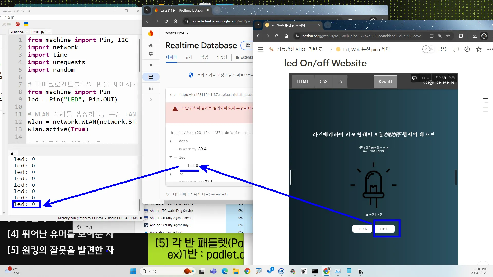This screenshot has width=493, height=277.
Task: Open Notion sidebar hamburger menu
Action: tap(261, 49)
